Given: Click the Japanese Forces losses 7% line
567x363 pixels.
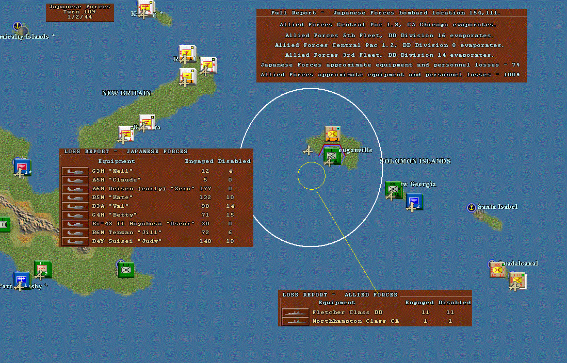Looking at the screenshot, I should (x=390, y=65).
